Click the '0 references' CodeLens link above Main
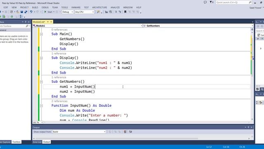Viewport: 264px width, 149px height. [59, 29]
